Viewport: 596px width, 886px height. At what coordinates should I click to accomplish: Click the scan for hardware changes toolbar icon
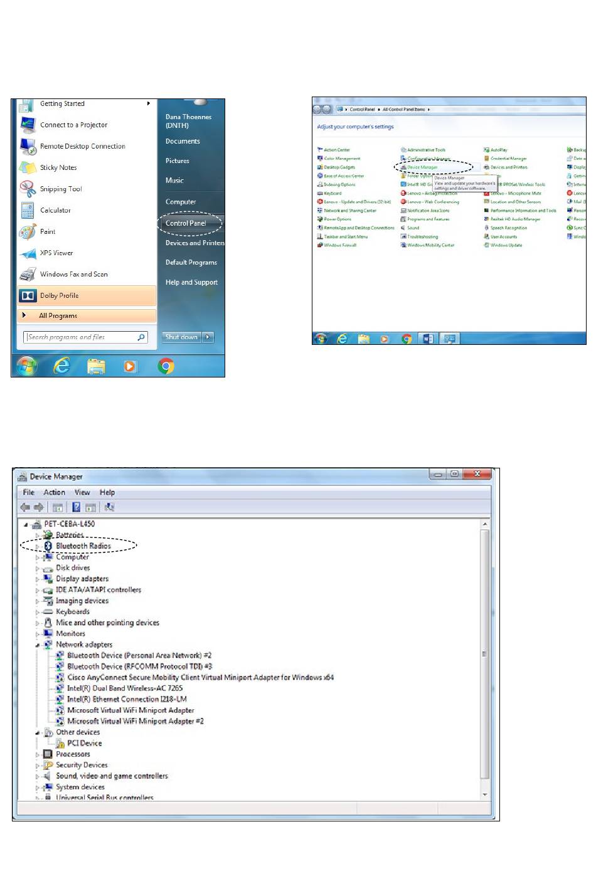110,507
